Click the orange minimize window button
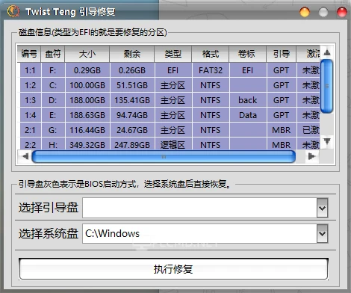This screenshot has height=293, width=351. click(305, 12)
